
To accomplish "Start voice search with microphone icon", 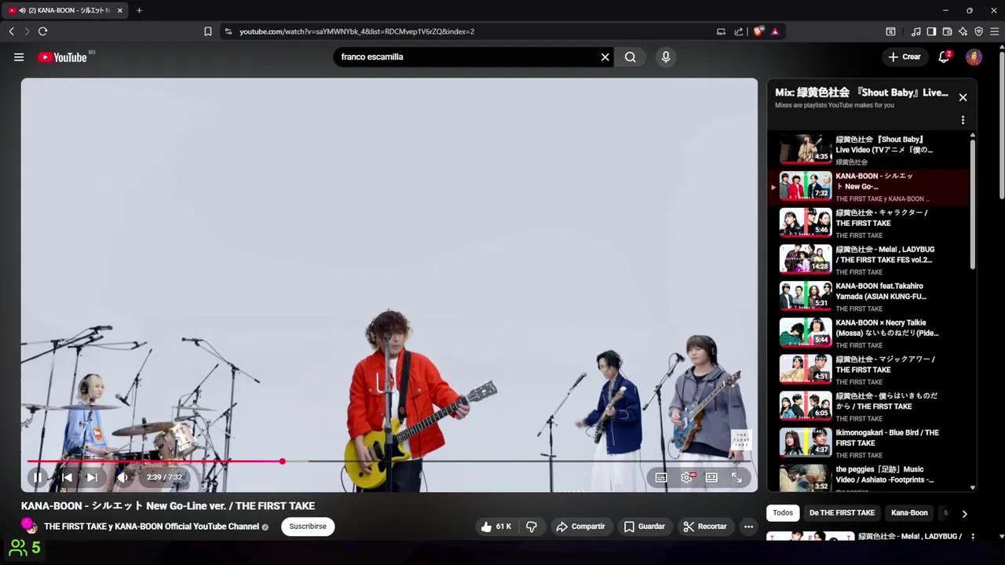I will [666, 56].
